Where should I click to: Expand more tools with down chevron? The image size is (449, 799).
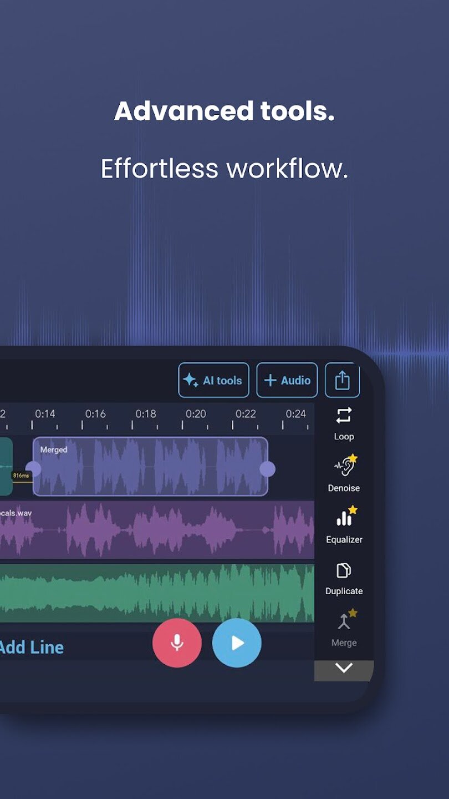tap(344, 669)
